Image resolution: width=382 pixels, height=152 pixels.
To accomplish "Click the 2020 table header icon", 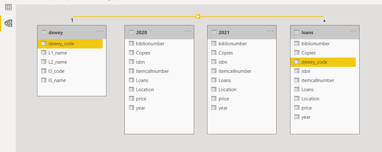I will 131,32.
